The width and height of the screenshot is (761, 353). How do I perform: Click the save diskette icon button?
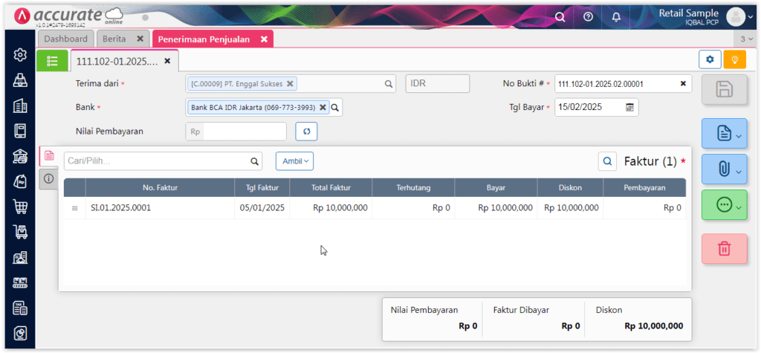click(724, 90)
